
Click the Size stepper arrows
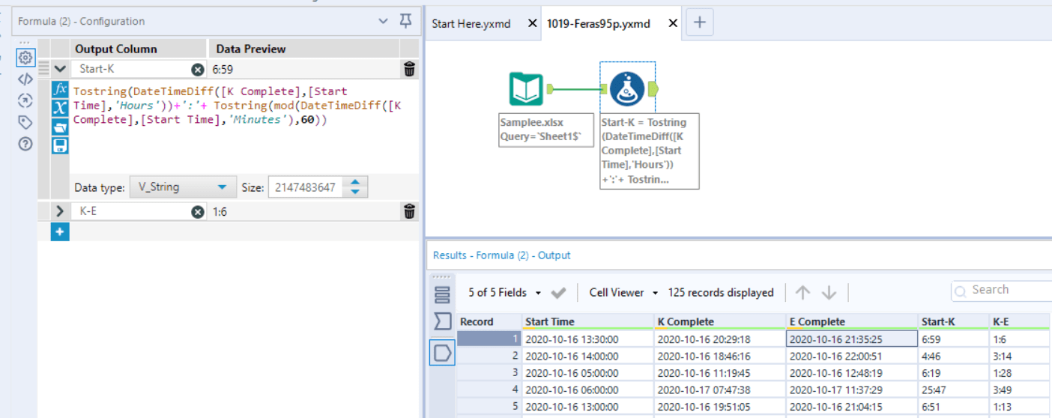click(355, 187)
